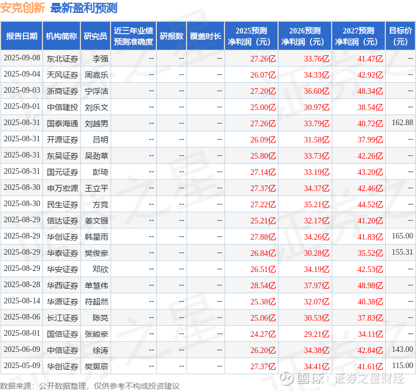Select the 天风证券 institution cell
This screenshot has width=416, height=391.
(x=63, y=75)
